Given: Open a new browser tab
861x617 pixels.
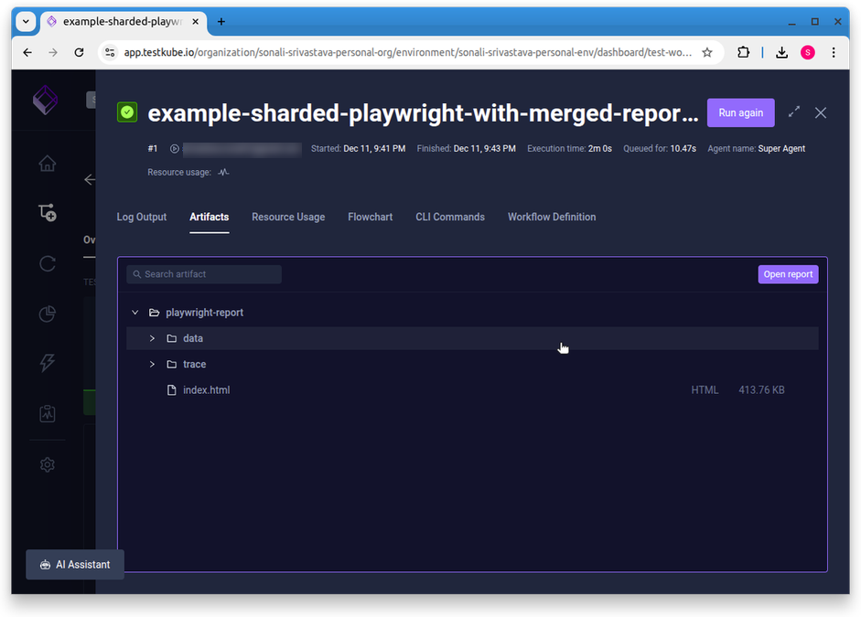Looking at the screenshot, I should pos(221,21).
